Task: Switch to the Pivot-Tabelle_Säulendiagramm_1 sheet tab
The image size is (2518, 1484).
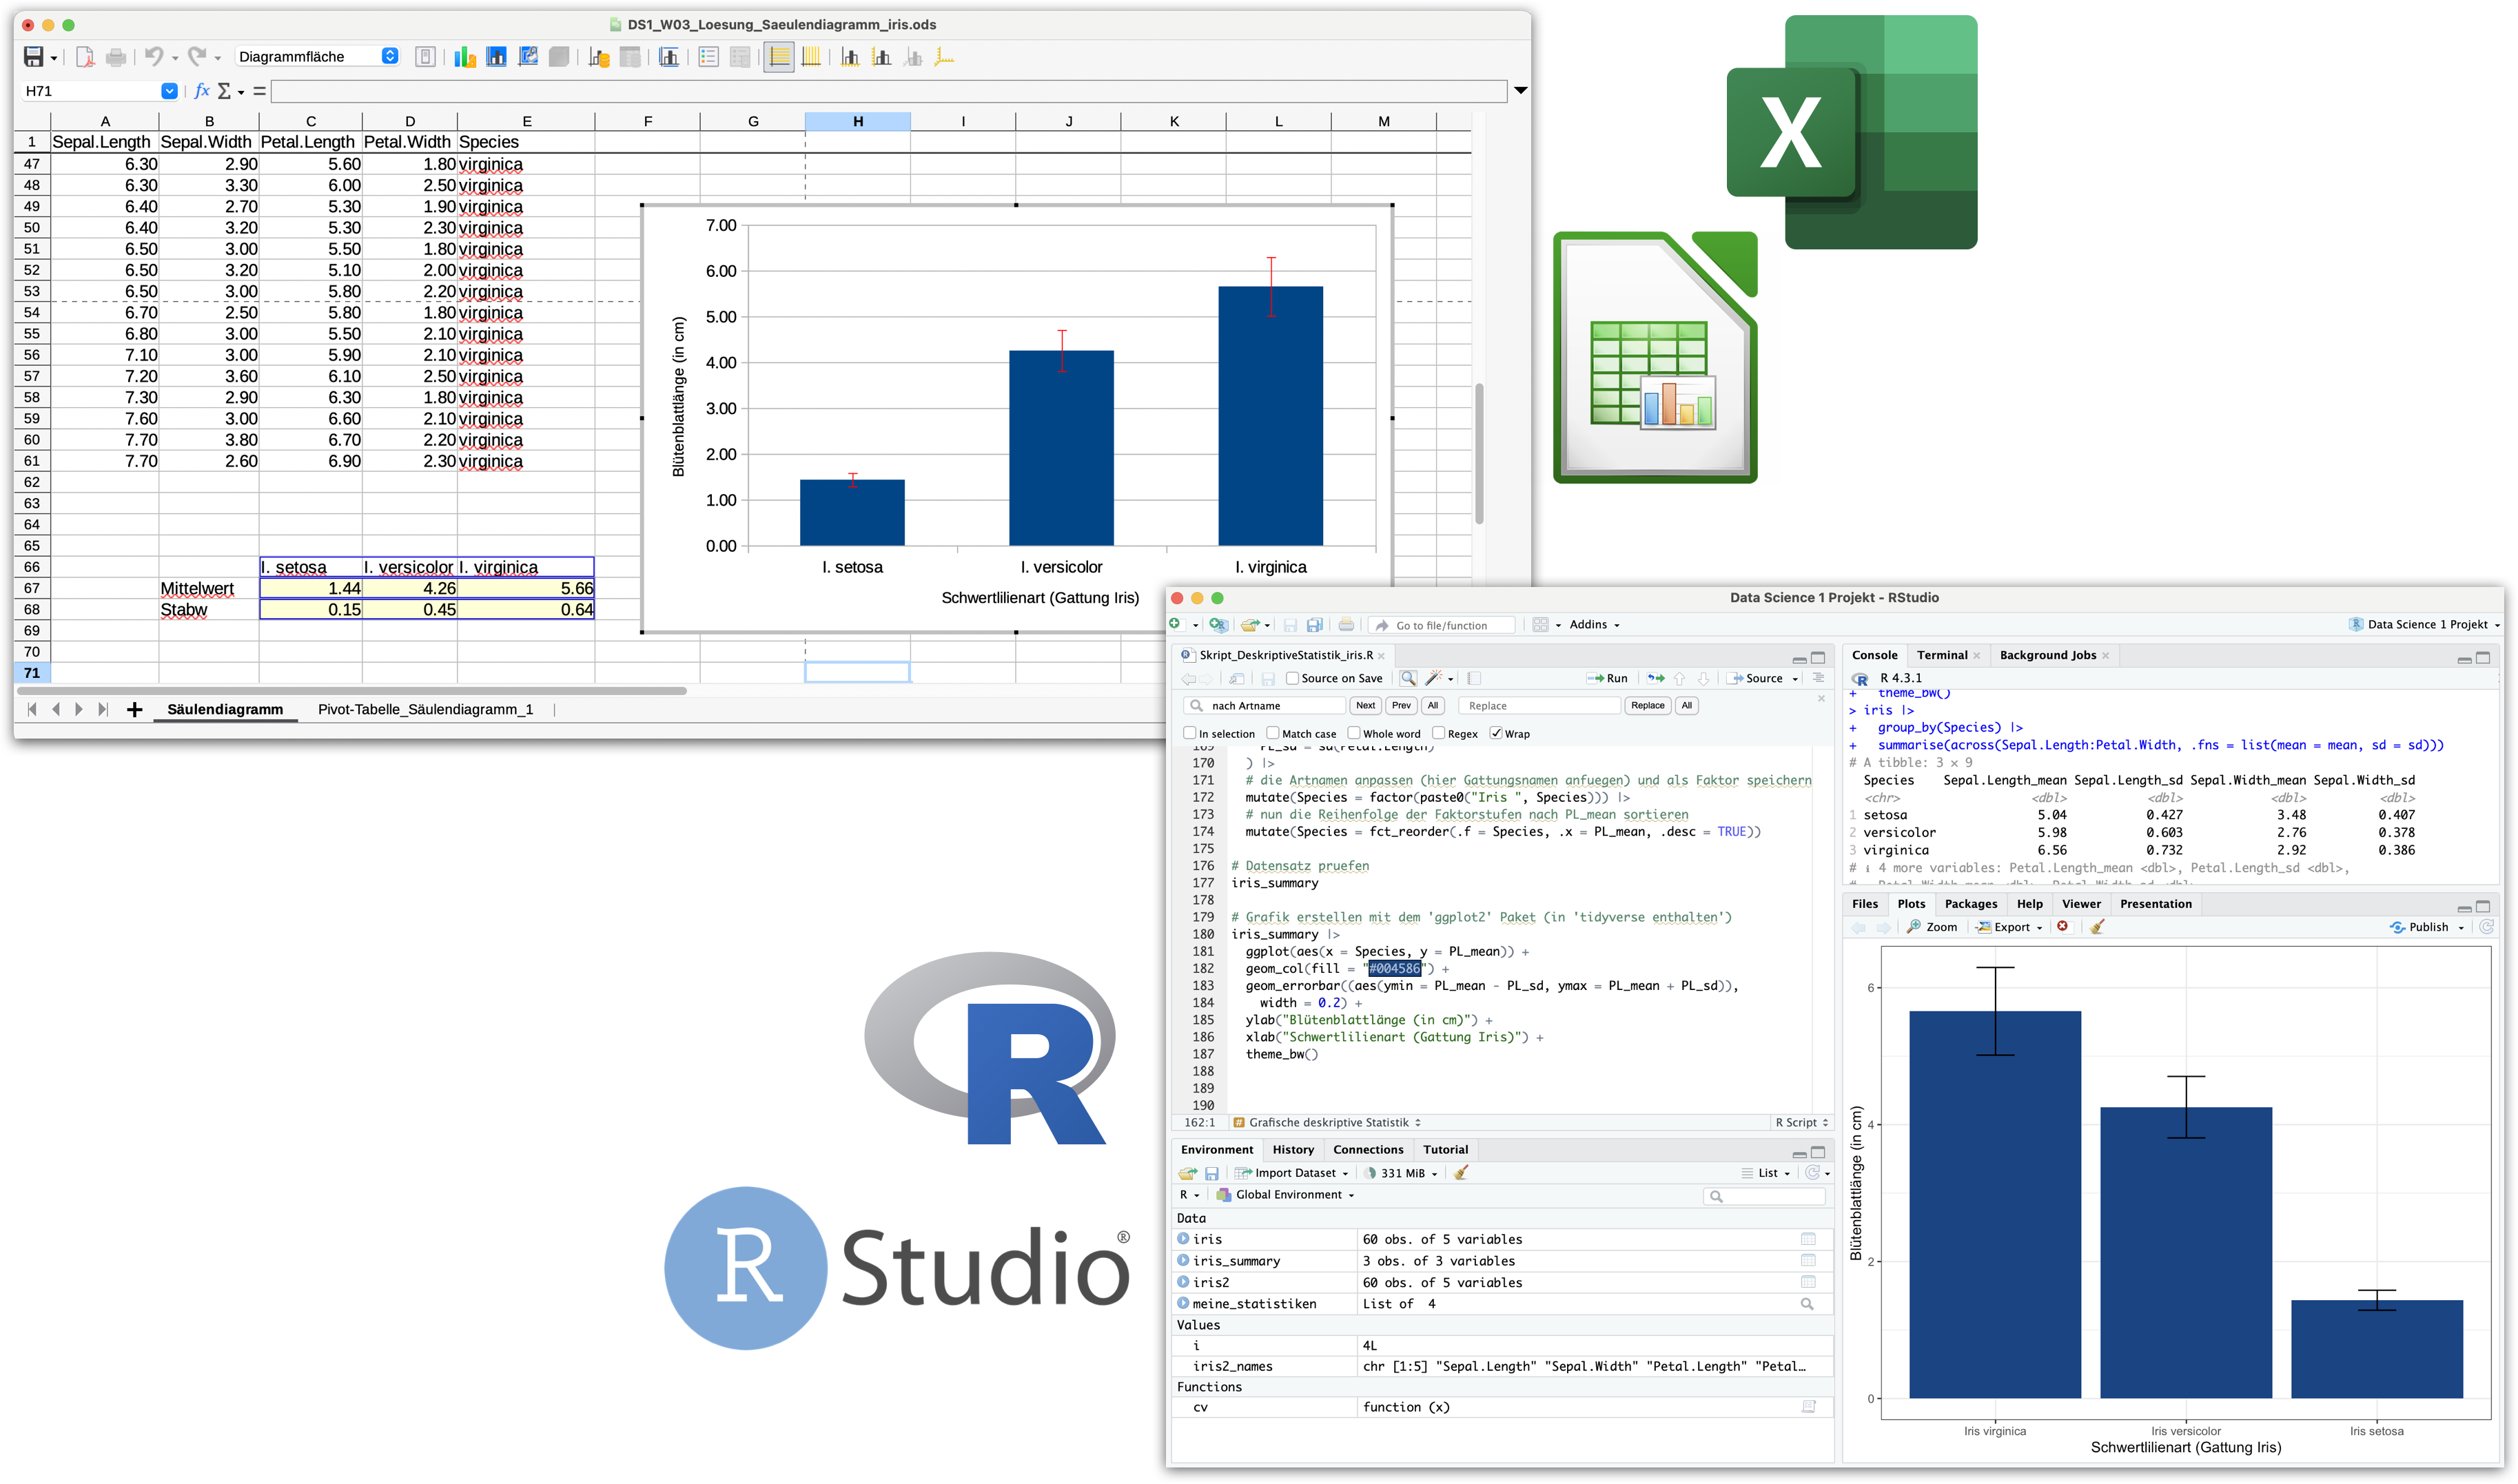Action: [x=425, y=709]
